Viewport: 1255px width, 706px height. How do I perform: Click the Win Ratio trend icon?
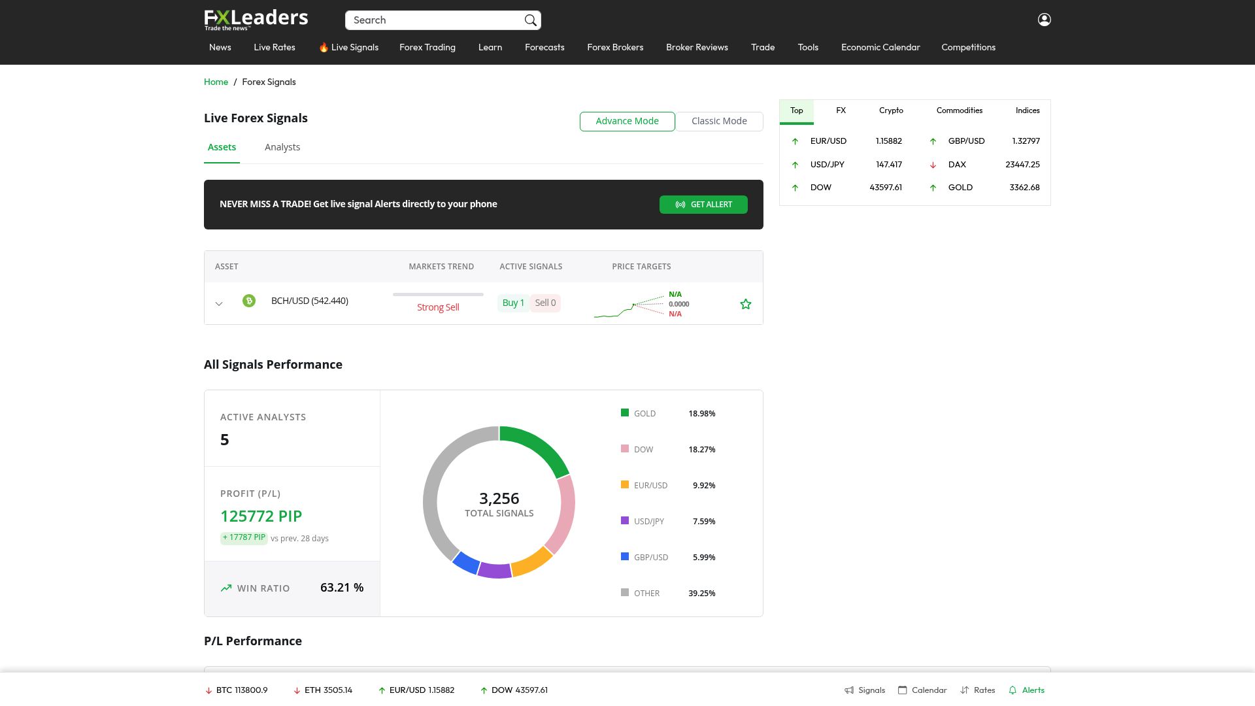(226, 588)
